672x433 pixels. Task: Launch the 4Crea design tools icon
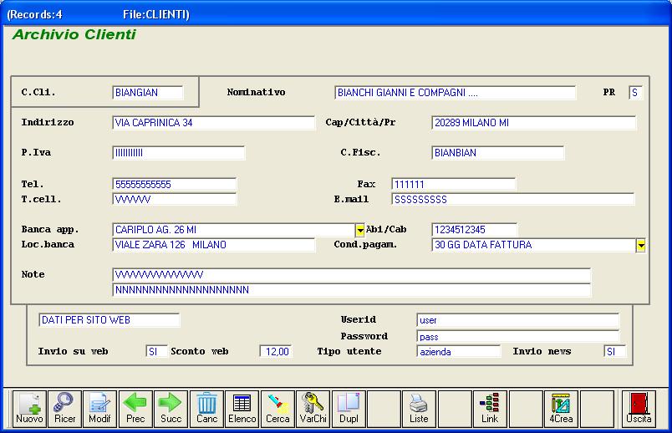click(x=561, y=409)
